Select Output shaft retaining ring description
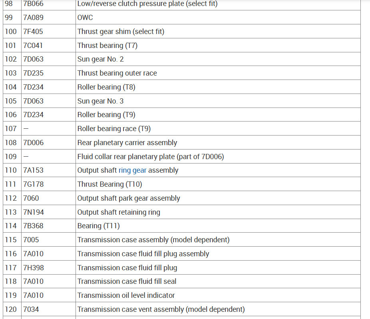This screenshot has width=370, height=319. click(x=119, y=212)
